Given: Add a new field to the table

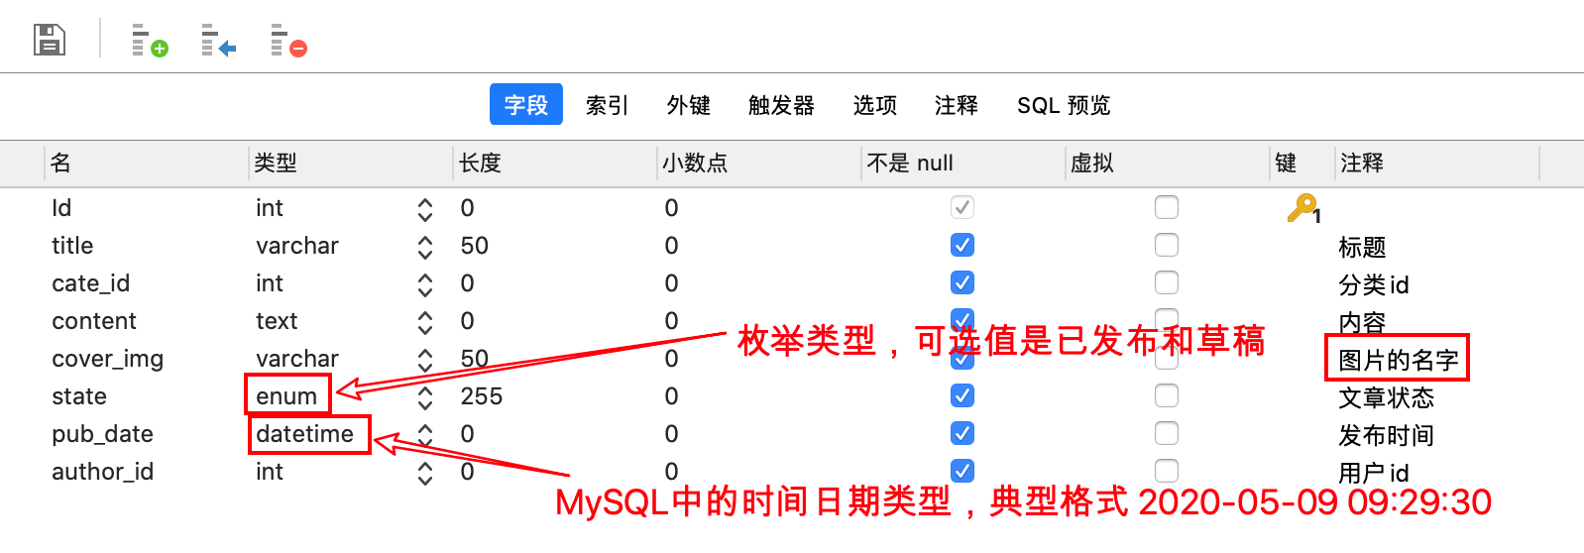Looking at the screenshot, I should pos(150,41).
